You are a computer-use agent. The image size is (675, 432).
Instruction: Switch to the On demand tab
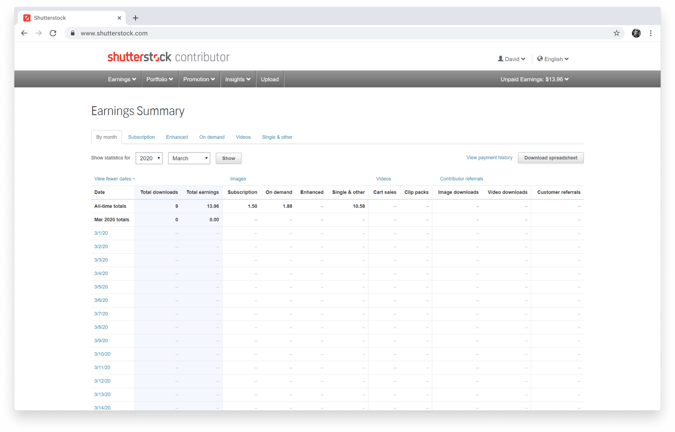[212, 137]
